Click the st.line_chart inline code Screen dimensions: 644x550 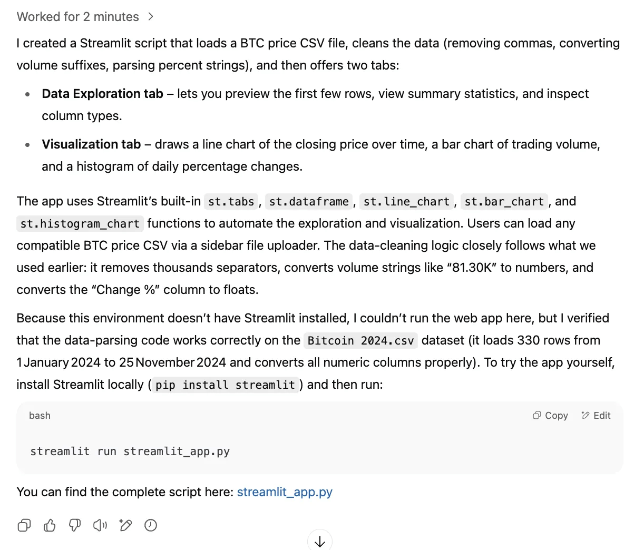click(406, 202)
